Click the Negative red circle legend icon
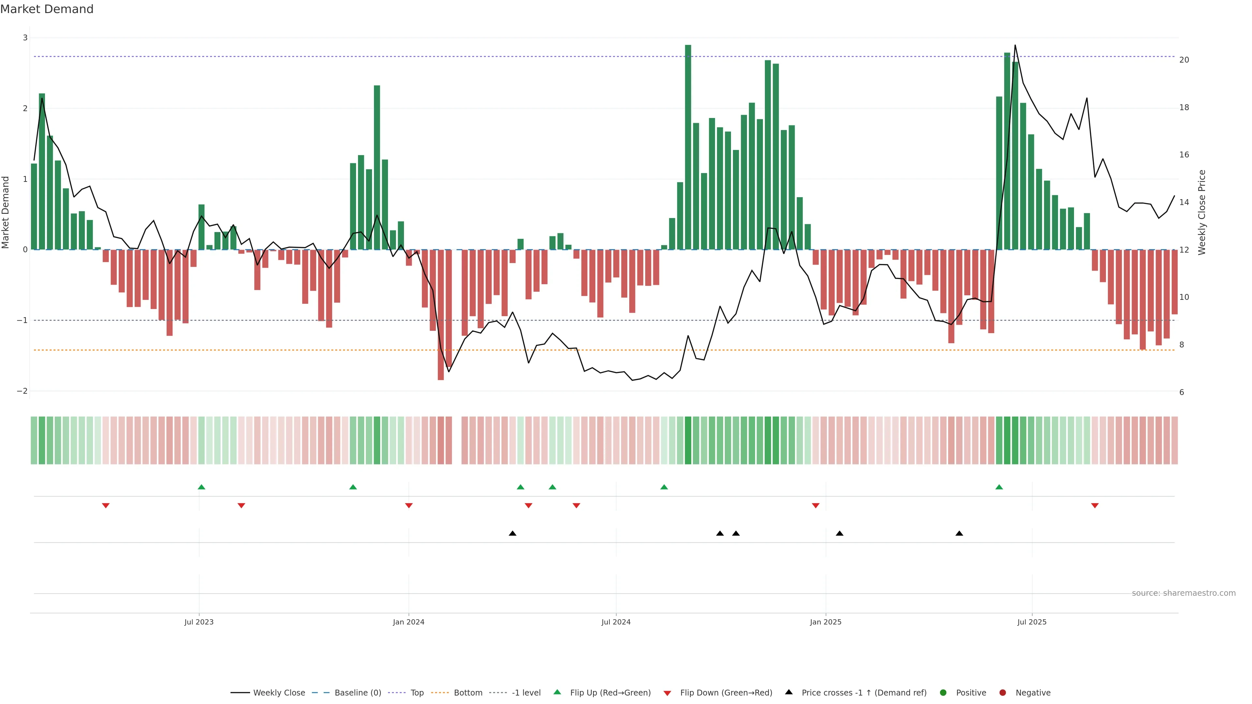1252x704 pixels. click(1003, 693)
